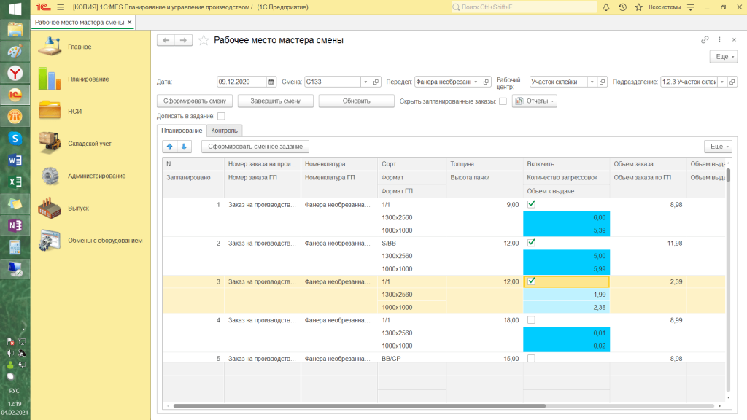
Task: Open Excel from taskbar
Action: [x=15, y=182]
